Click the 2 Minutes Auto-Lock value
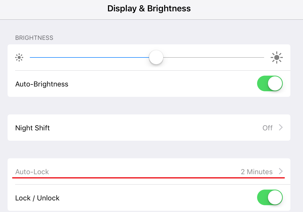Image resolution: width=303 pixels, height=212 pixels. click(257, 172)
